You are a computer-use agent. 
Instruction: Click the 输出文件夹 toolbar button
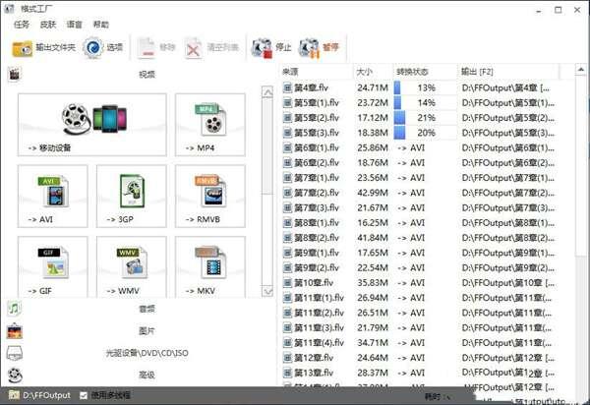(x=43, y=47)
